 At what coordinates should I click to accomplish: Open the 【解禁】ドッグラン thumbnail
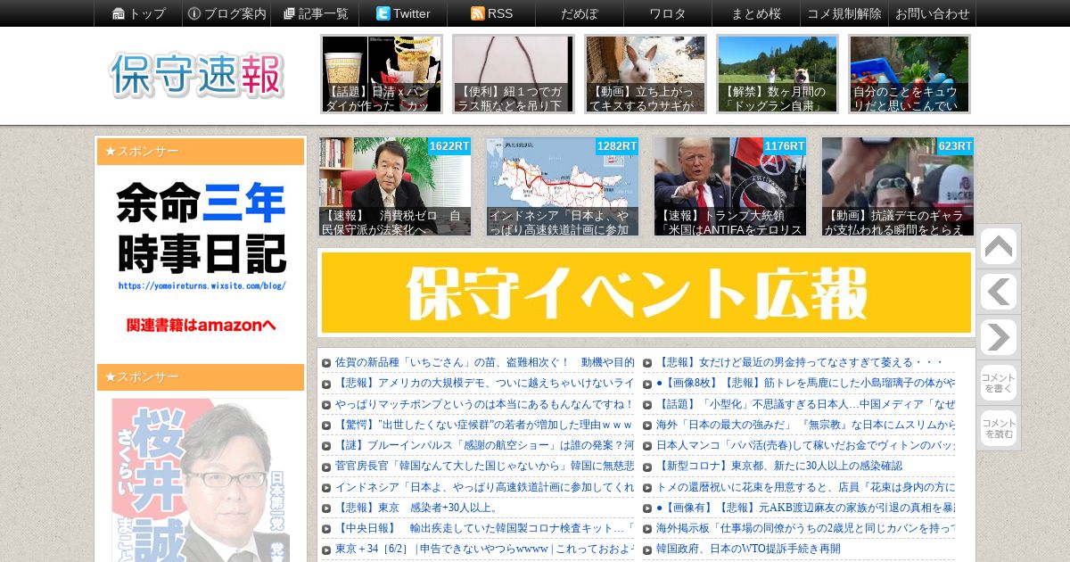point(778,74)
